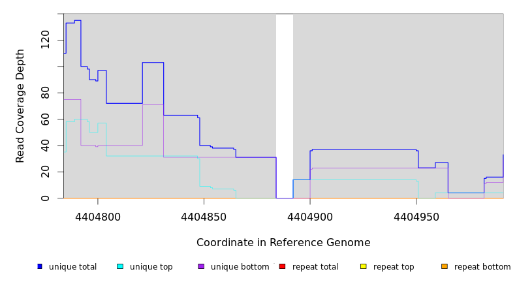This screenshot has width=517, height=282.
Task: Click the 4404850 x-axis tick label
Action: point(204,217)
